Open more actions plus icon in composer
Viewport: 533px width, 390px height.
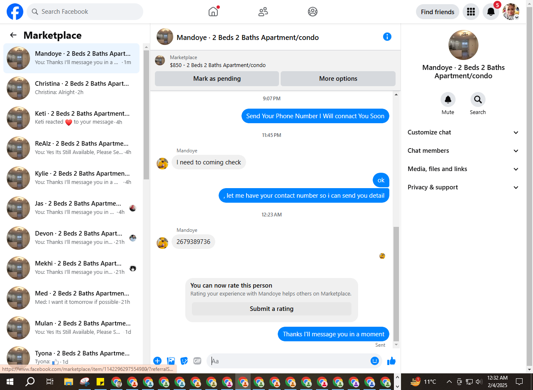pyautogui.click(x=157, y=361)
